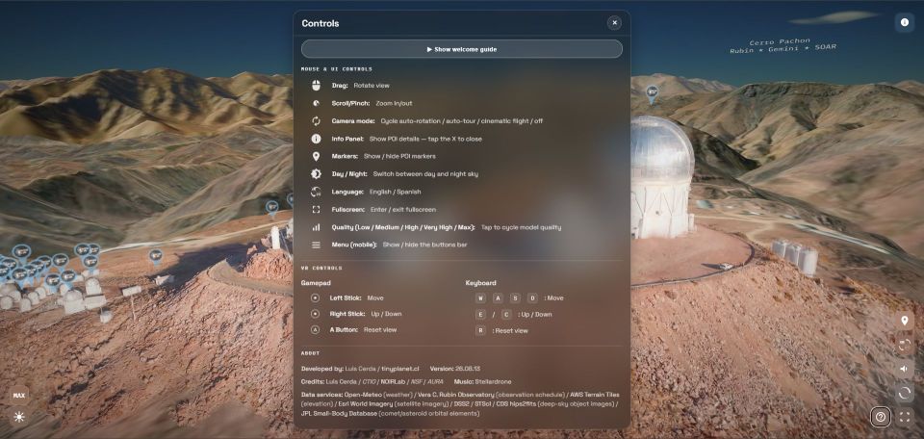This screenshot has height=439, width=924.
Task: Open the Stellardrone music link
Action: point(493,382)
